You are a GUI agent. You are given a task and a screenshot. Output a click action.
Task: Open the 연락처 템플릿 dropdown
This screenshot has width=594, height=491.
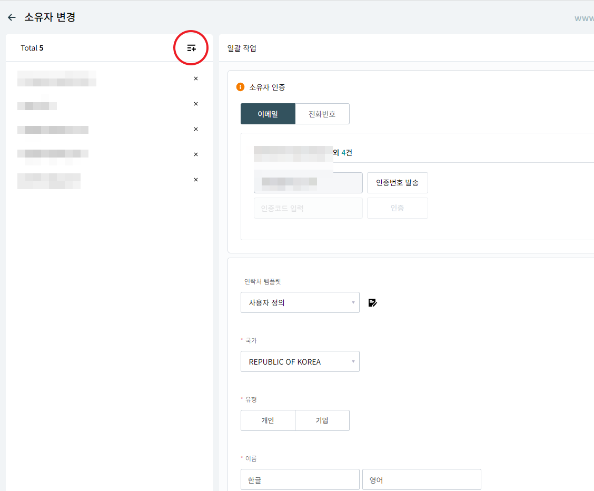point(300,302)
